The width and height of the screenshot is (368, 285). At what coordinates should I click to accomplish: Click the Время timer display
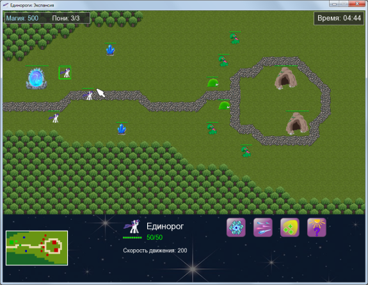click(339, 18)
